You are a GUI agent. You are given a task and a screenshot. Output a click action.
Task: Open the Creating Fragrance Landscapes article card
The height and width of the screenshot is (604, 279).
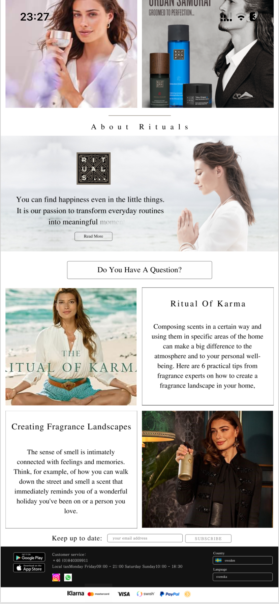(x=71, y=470)
